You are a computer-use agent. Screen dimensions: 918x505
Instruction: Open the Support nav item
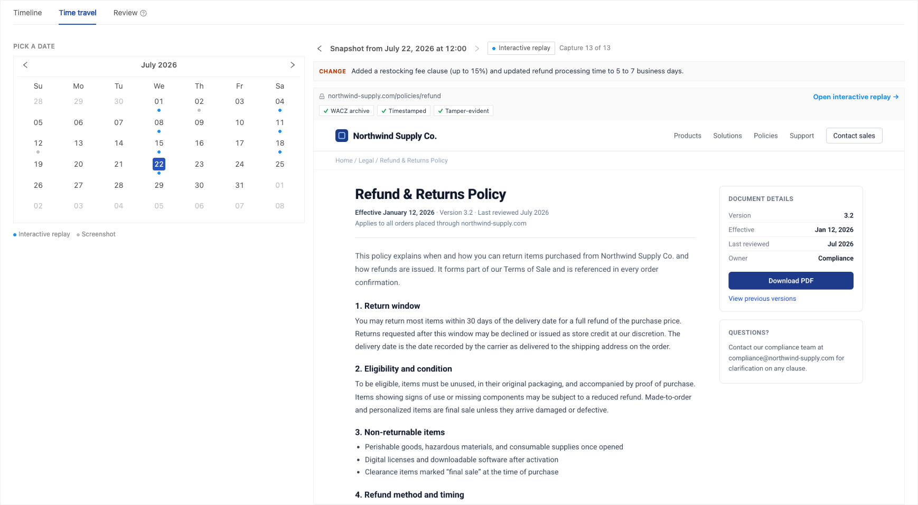(801, 136)
